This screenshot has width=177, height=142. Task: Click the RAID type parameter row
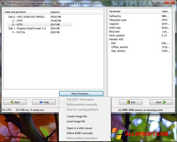coord(140,28)
